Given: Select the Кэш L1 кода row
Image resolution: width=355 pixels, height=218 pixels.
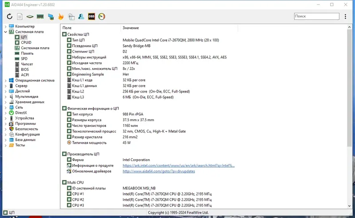Looking at the screenshot, I should pos(204,80).
